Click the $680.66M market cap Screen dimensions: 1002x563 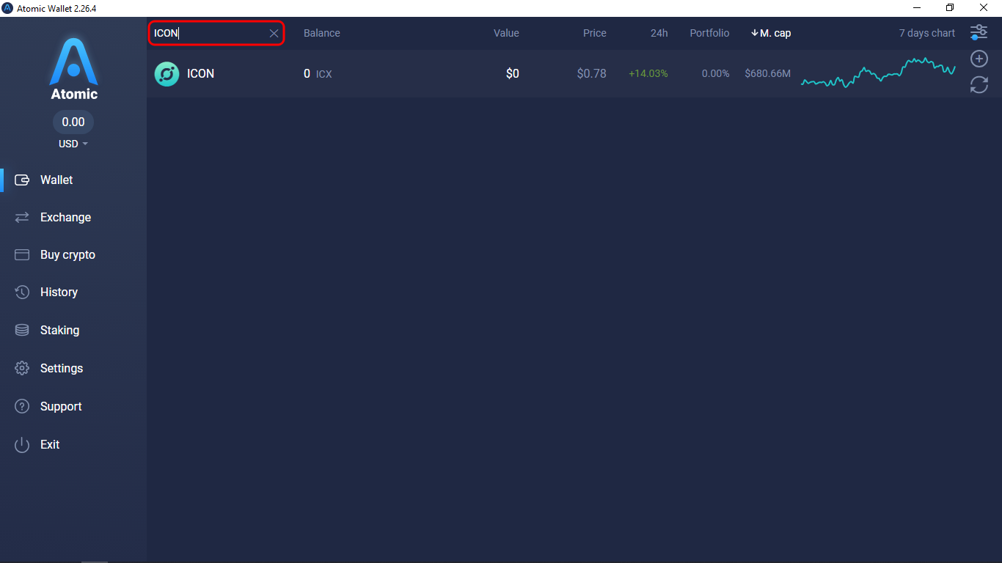coord(767,73)
